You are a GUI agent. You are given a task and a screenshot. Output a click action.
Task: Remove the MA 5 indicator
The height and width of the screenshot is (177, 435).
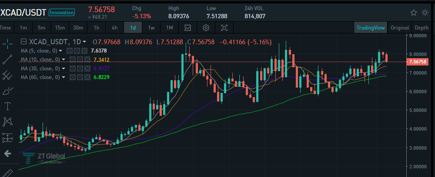[x=84, y=51]
